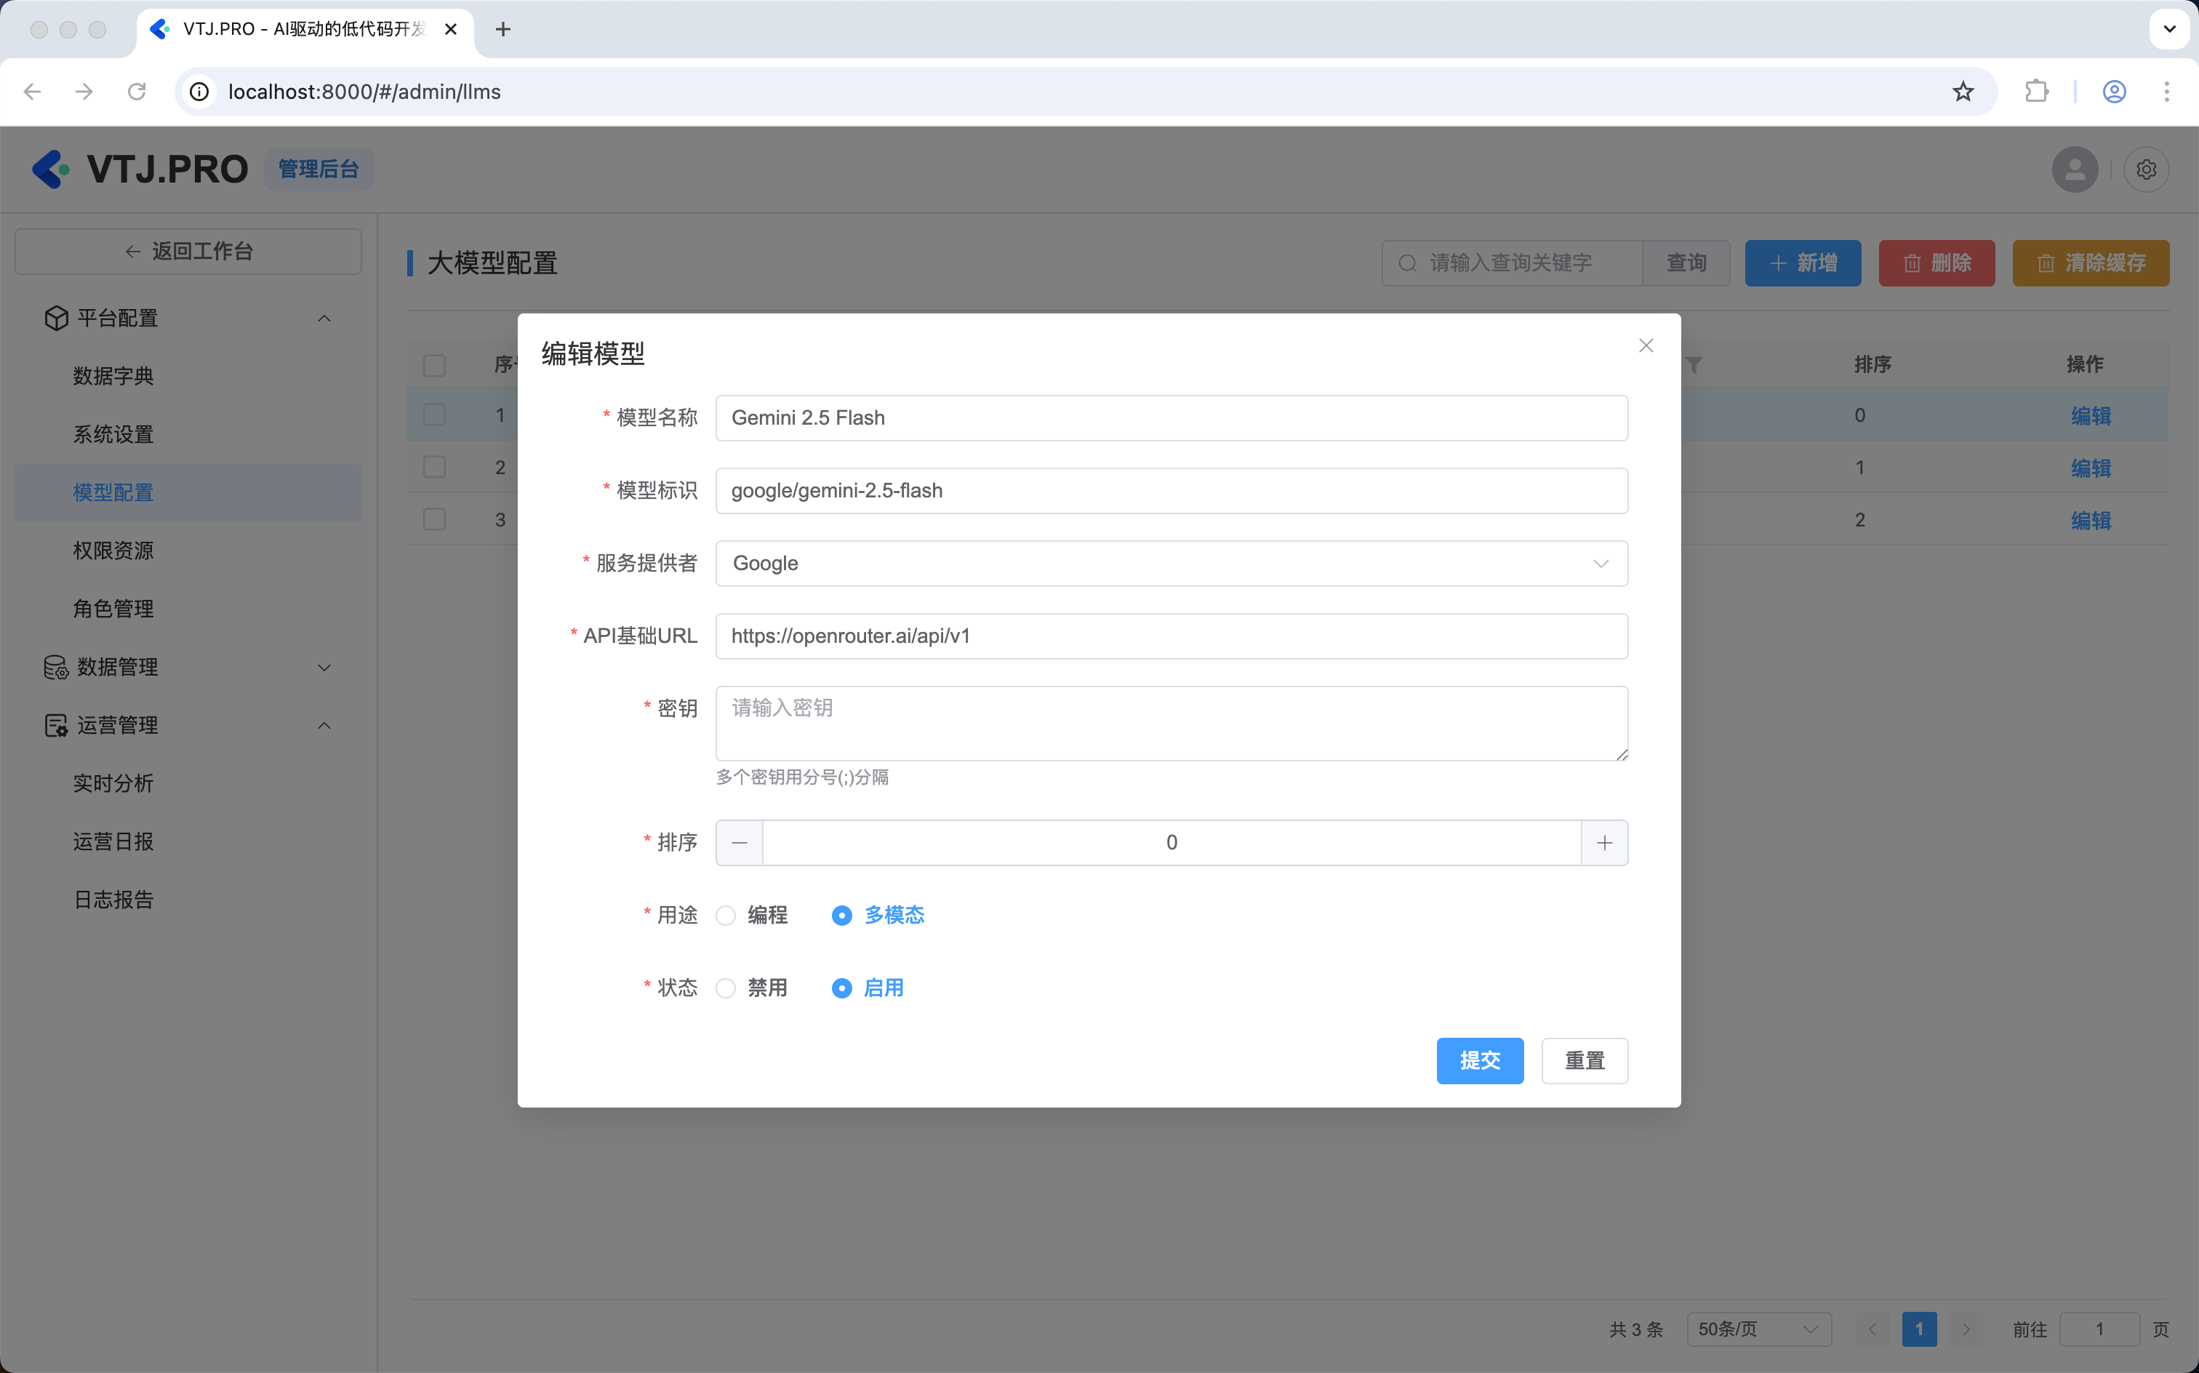Select the 多模态 usage radio option
This screenshot has width=2199, height=1373.
click(x=841, y=916)
